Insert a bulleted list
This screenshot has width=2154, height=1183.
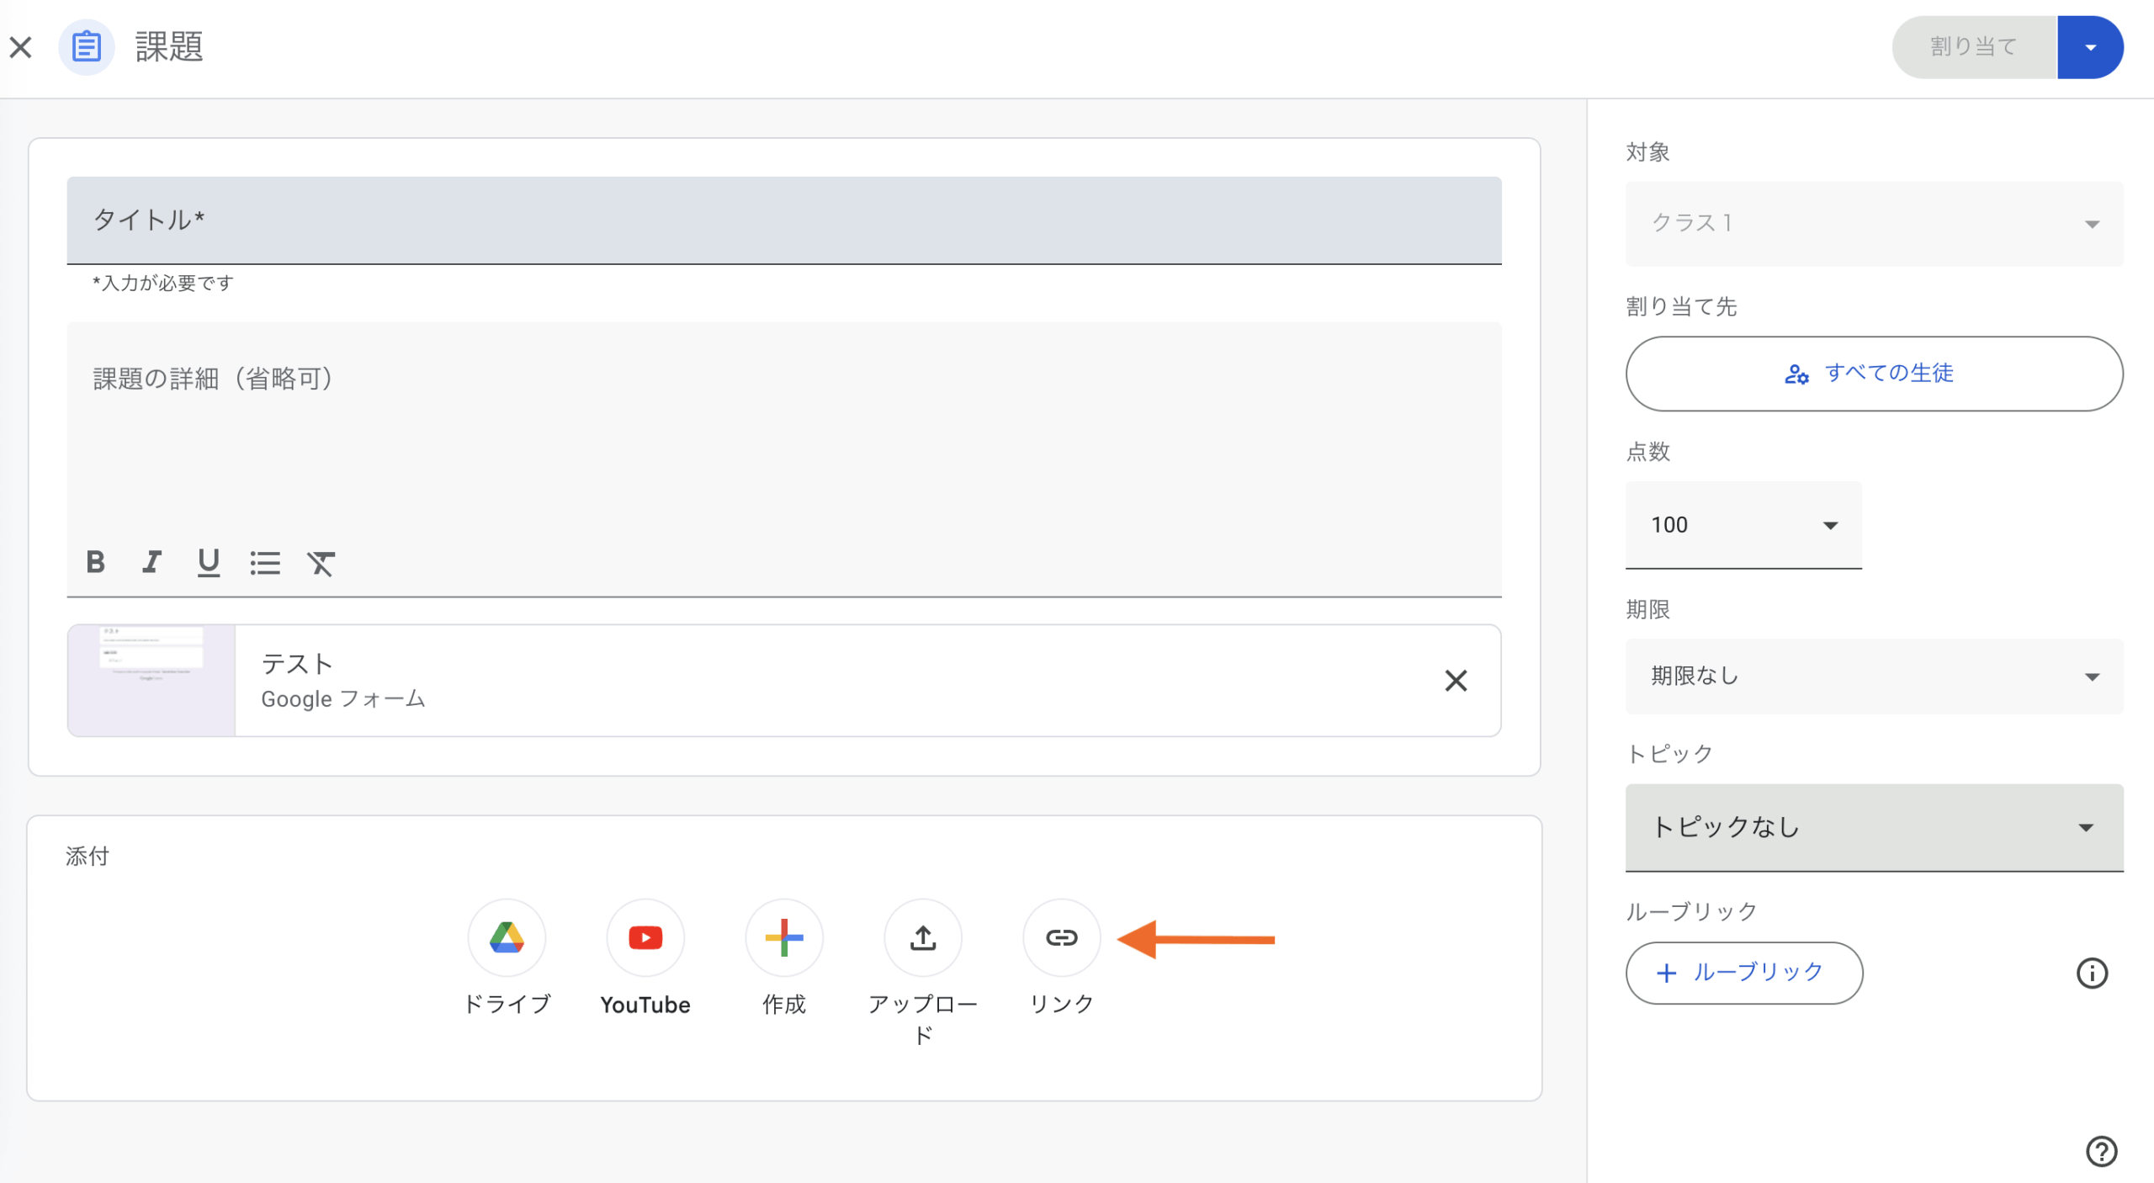[x=265, y=562]
